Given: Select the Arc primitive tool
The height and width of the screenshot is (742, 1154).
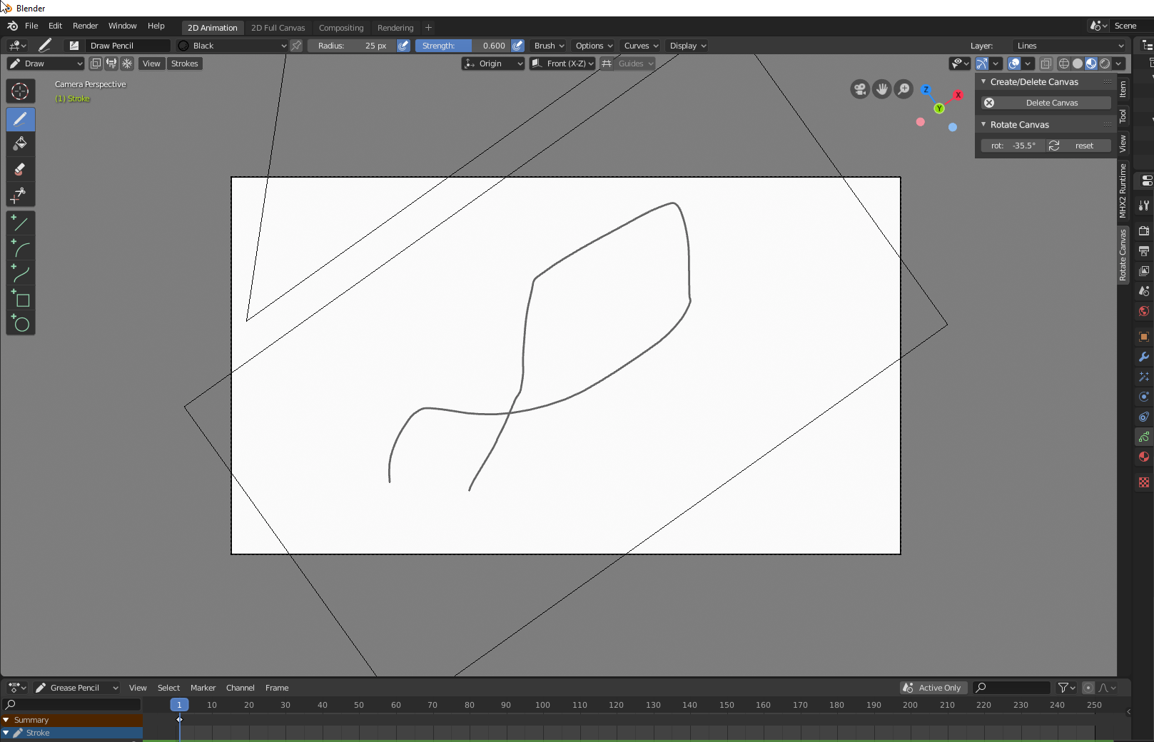Looking at the screenshot, I should (20, 248).
